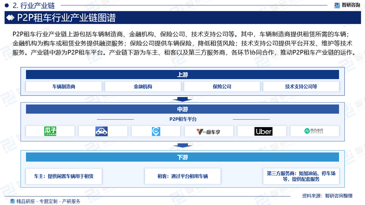The image size is (365, 205).
Task: Click the diamond icon before P2P租车行业产业链图谱
Action: (11, 18)
